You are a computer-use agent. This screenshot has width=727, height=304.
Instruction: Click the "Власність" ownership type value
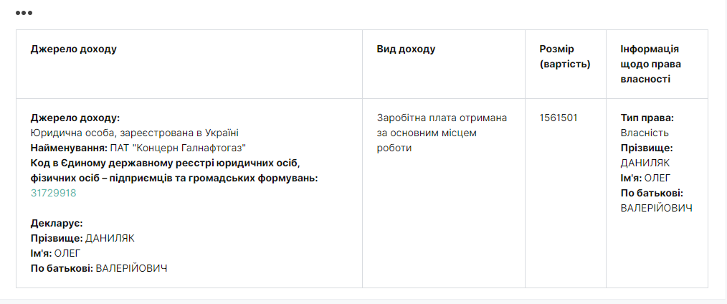point(645,133)
